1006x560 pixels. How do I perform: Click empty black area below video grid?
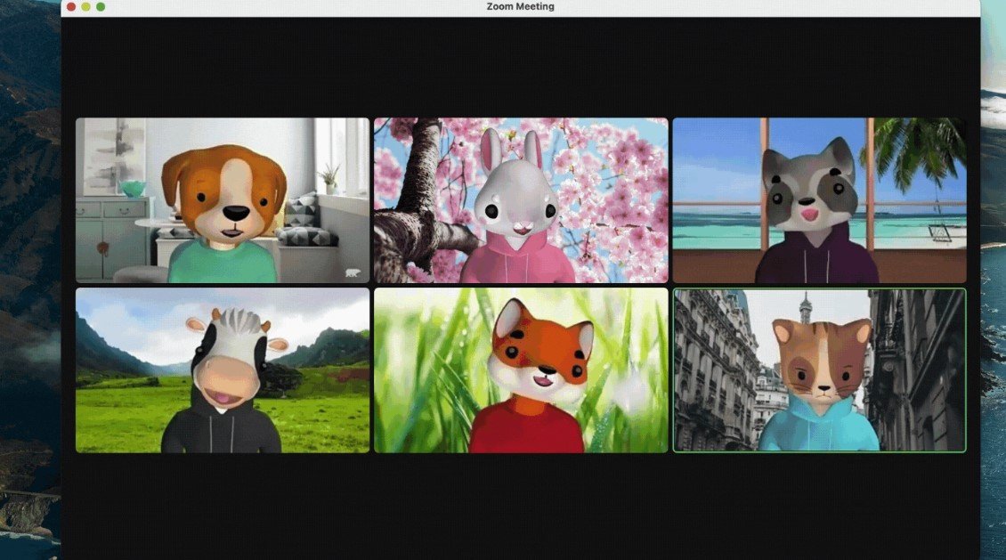[x=520, y=503]
